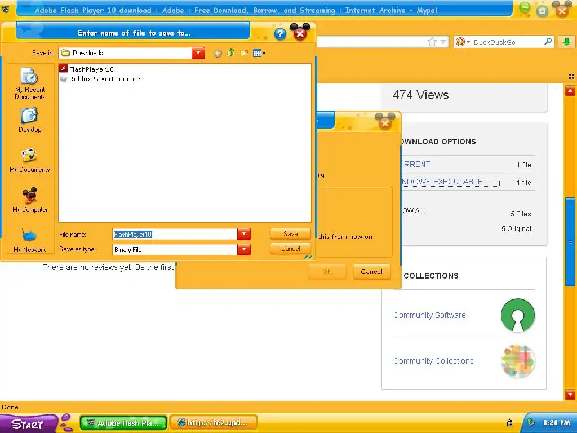Switch to the http://fe2.upd... taskbar window
Screen dimensions: 577x433
(214, 423)
